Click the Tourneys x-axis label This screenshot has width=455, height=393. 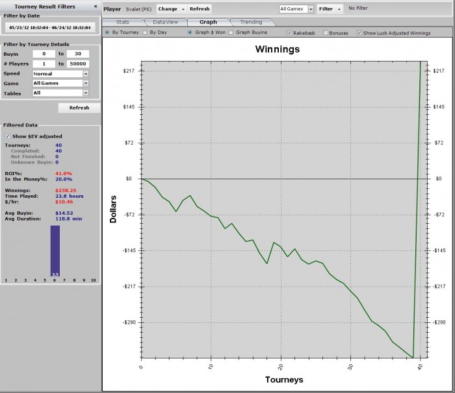284,379
